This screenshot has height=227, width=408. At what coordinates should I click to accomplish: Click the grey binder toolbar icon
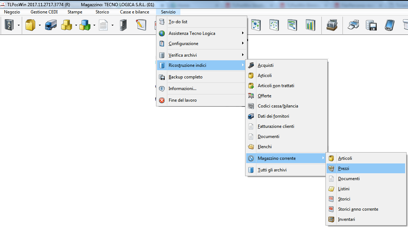(123, 25)
